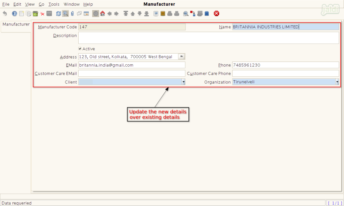Open the Go menu
Screen dimensions: 344x206
(41, 4)
